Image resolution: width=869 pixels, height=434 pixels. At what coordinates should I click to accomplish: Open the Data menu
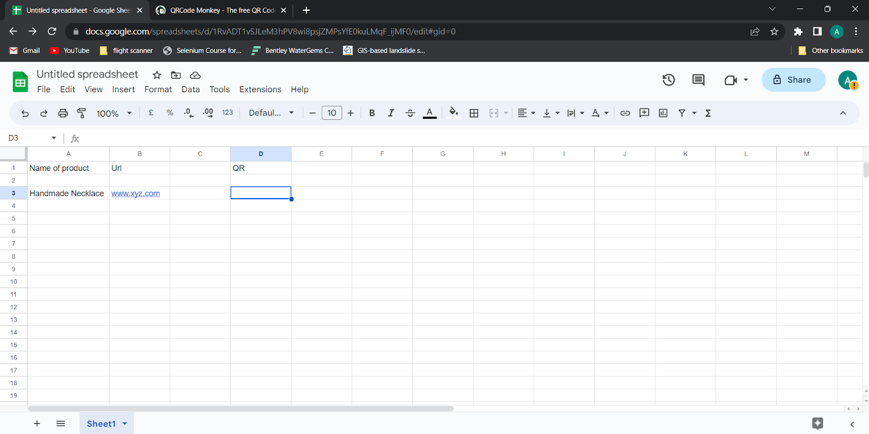191,90
